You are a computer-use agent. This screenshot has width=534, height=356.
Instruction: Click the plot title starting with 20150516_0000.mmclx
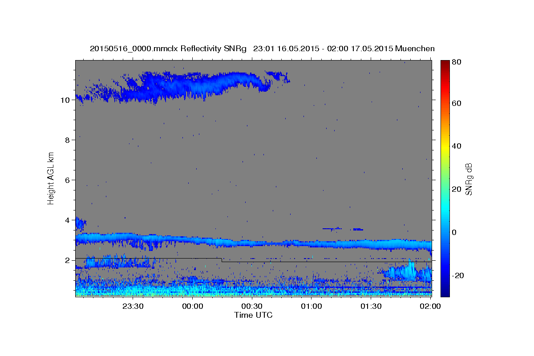[262, 49]
